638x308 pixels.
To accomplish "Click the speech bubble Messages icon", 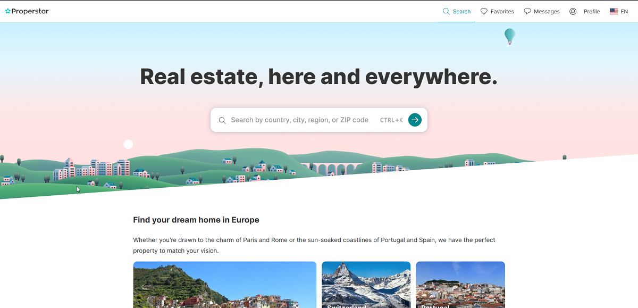I will point(527,11).
